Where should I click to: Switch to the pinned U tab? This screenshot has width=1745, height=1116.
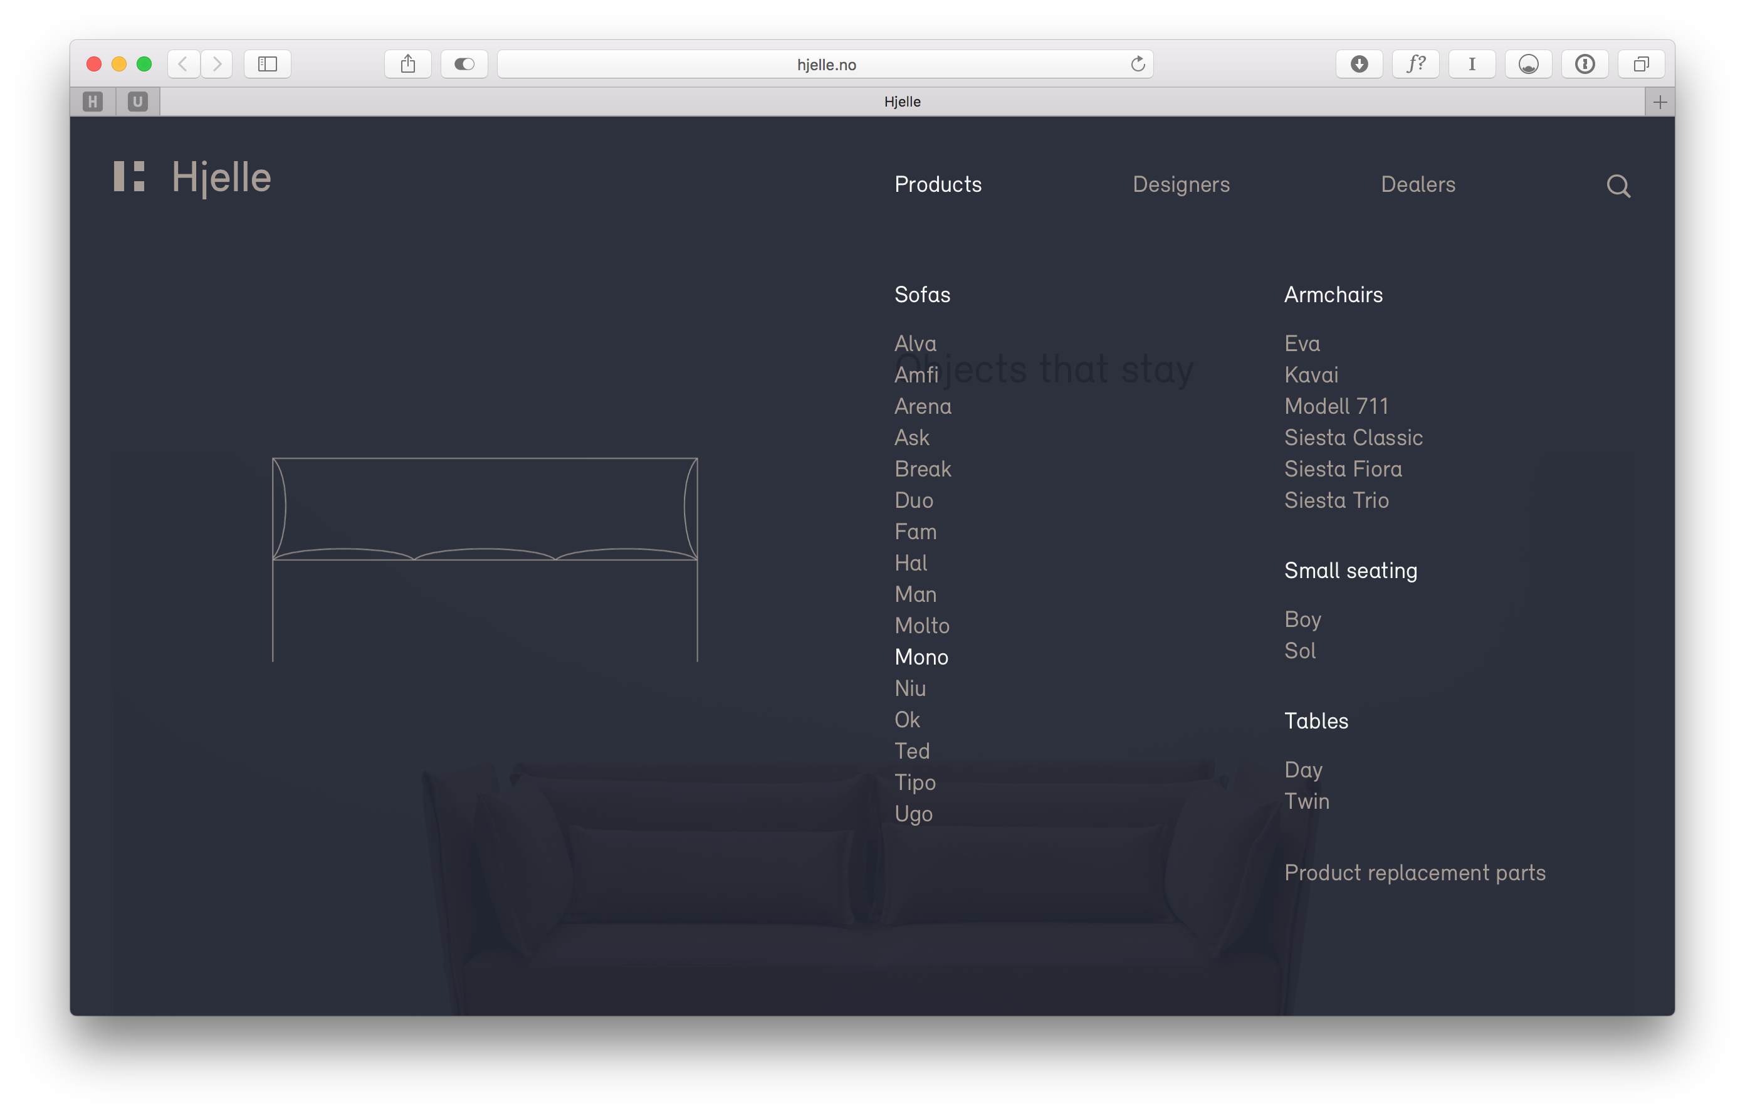point(138,102)
